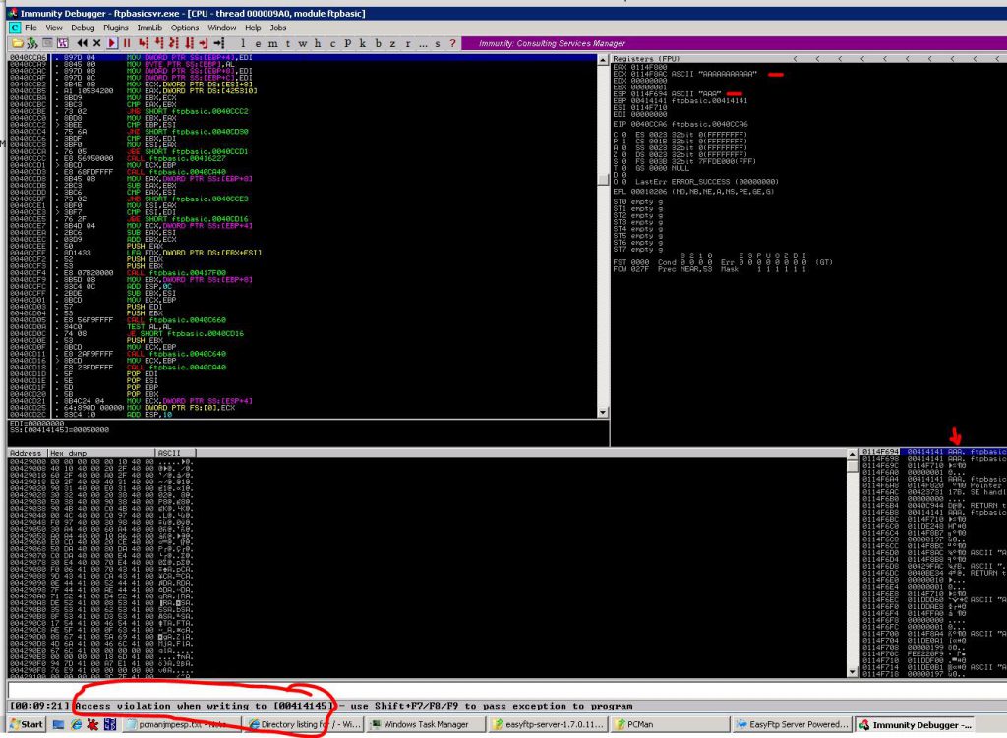Click disassembly pane scrollbar up arrow

click(x=603, y=60)
